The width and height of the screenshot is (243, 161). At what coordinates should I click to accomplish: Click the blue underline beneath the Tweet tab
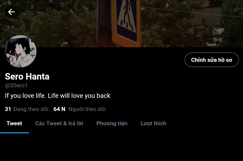(x=14, y=133)
